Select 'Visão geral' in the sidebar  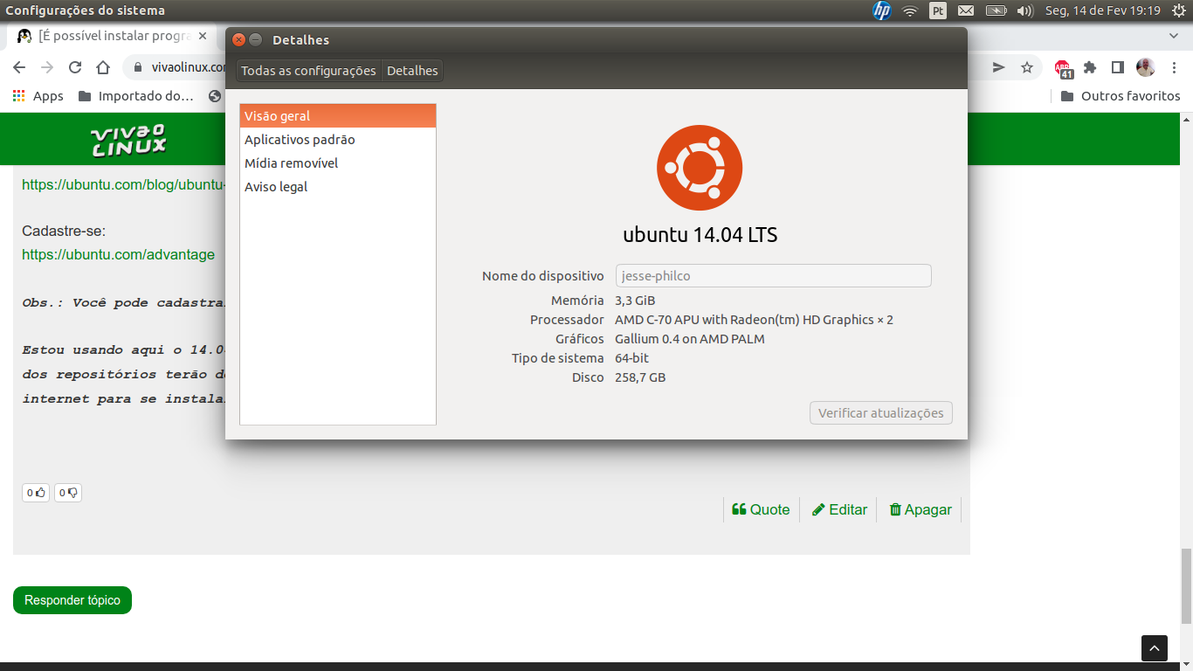(338, 116)
